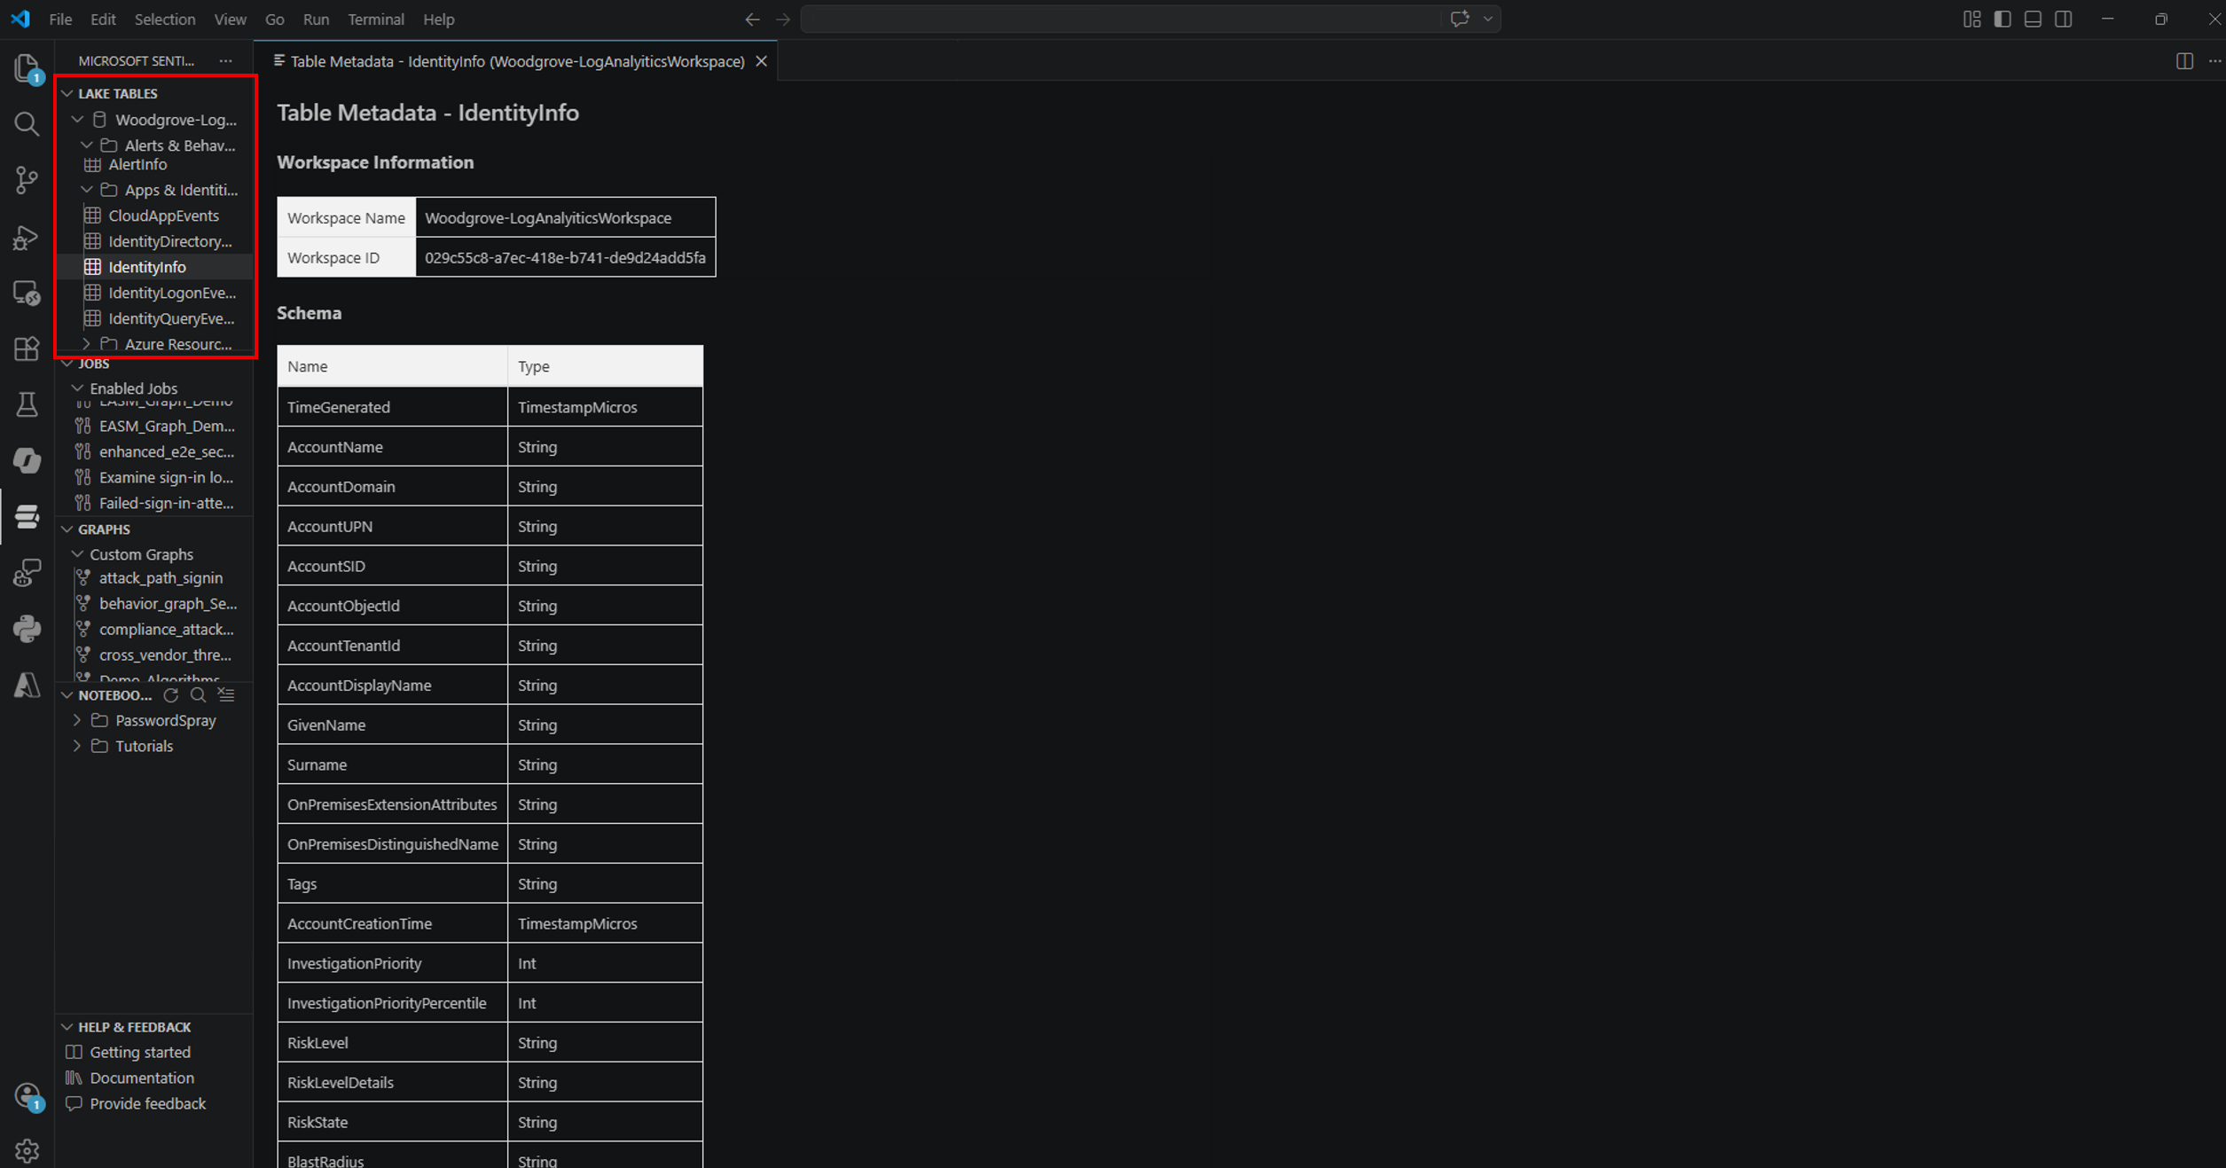This screenshot has height=1168, width=2226.
Task: Open the attack_path_signin custom graph
Action: click(161, 577)
